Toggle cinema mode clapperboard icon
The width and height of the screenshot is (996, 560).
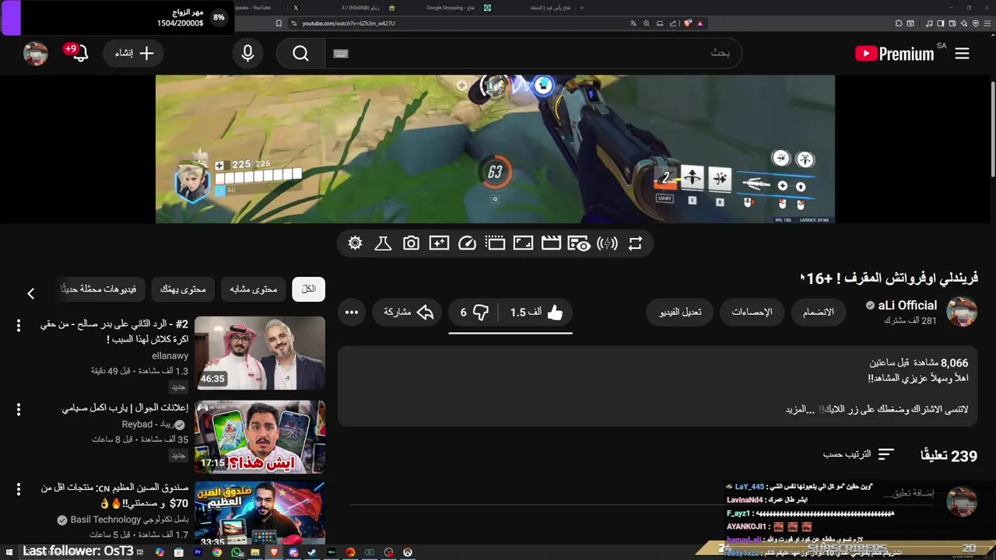551,243
